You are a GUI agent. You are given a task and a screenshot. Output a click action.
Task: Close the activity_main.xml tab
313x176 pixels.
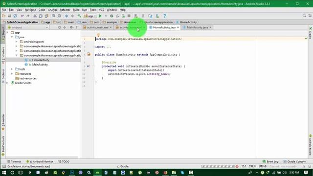point(111,27)
